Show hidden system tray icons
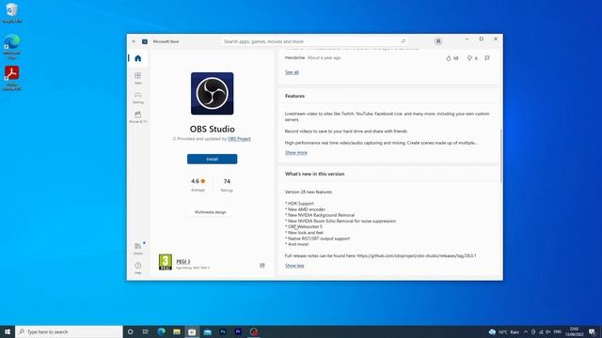 (526, 331)
